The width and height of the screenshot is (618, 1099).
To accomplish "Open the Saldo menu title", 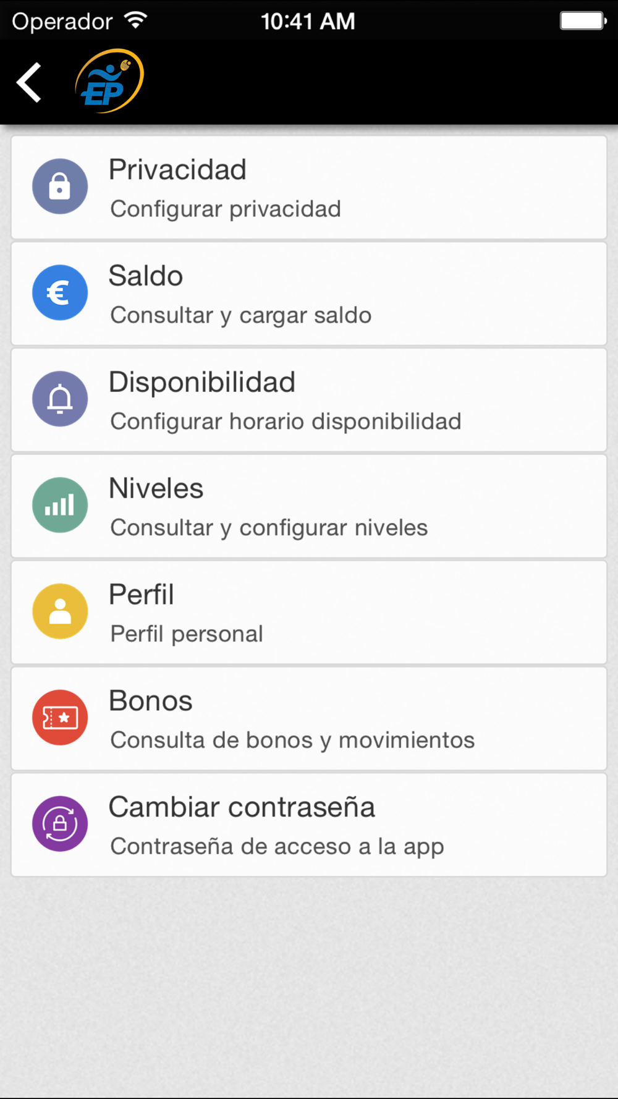I will click(146, 276).
